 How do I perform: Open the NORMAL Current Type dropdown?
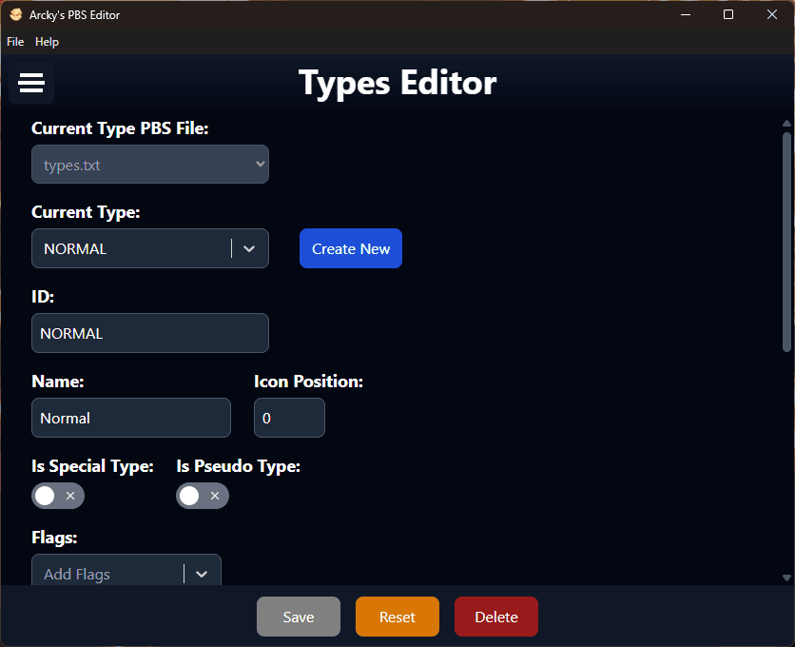[x=133, y=248]
